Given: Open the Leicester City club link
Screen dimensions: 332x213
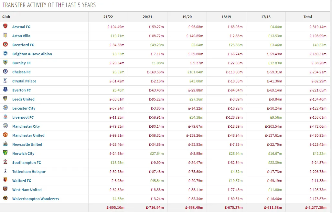Looking at the screenshot, I should 24,108.
